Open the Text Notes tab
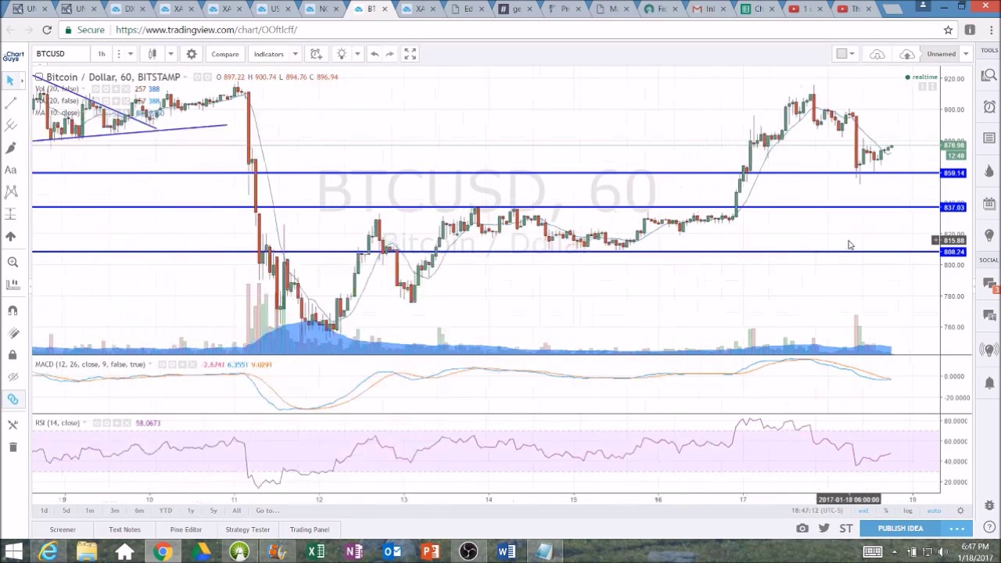The width and height of the screenshot is (1001, 563). click(124, 529)
